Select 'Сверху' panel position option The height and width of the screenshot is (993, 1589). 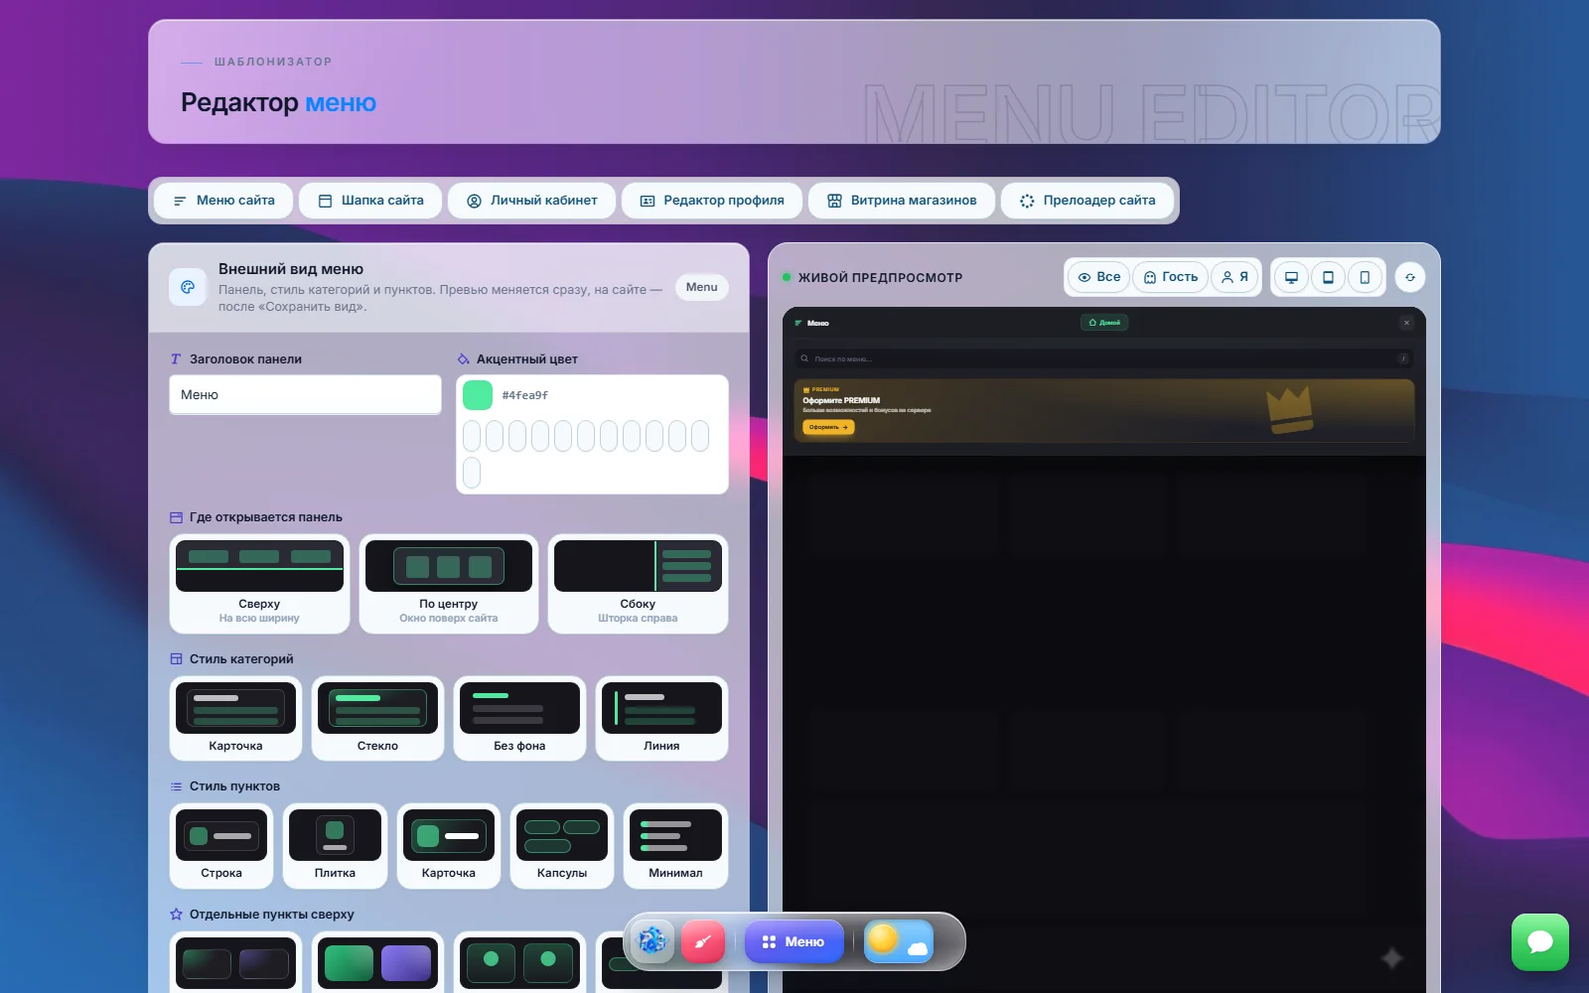click(259, 584)
